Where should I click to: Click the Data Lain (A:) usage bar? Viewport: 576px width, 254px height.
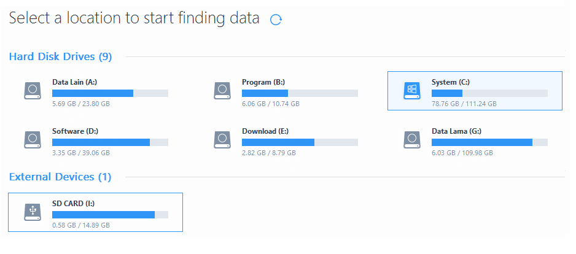tap(110, 93)
